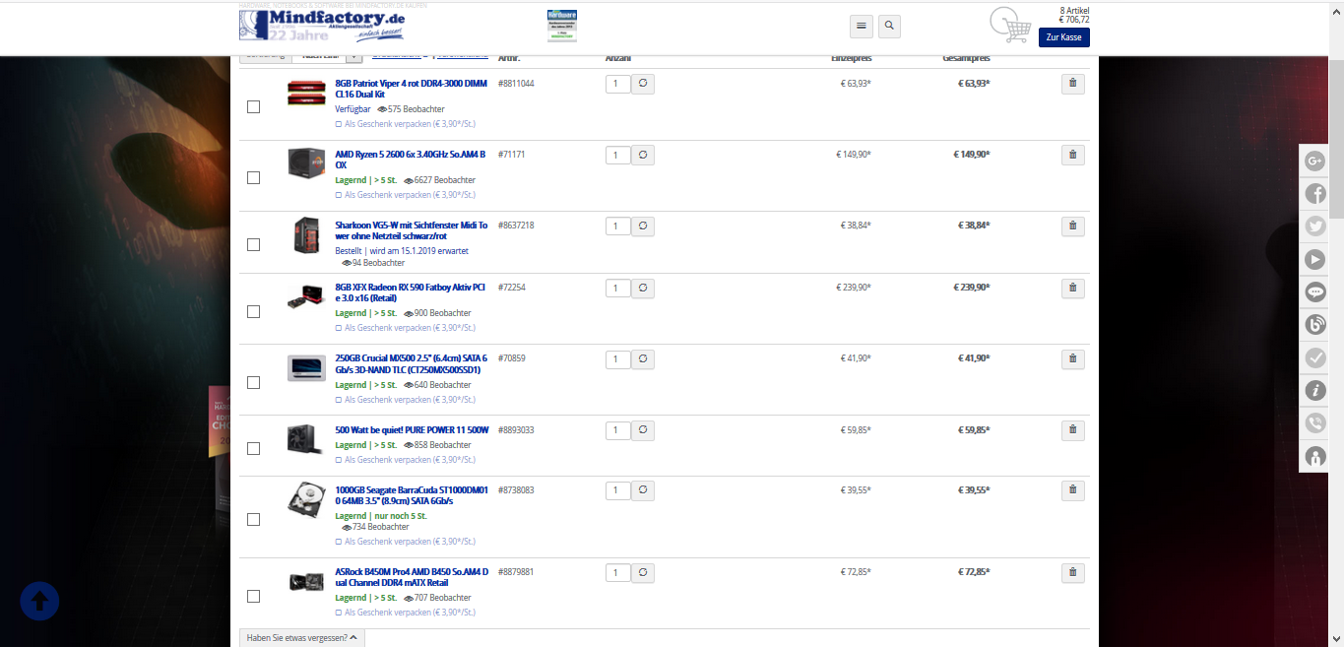Tick the checkbox for Crucial MX500 SSD

coord(253,382)
